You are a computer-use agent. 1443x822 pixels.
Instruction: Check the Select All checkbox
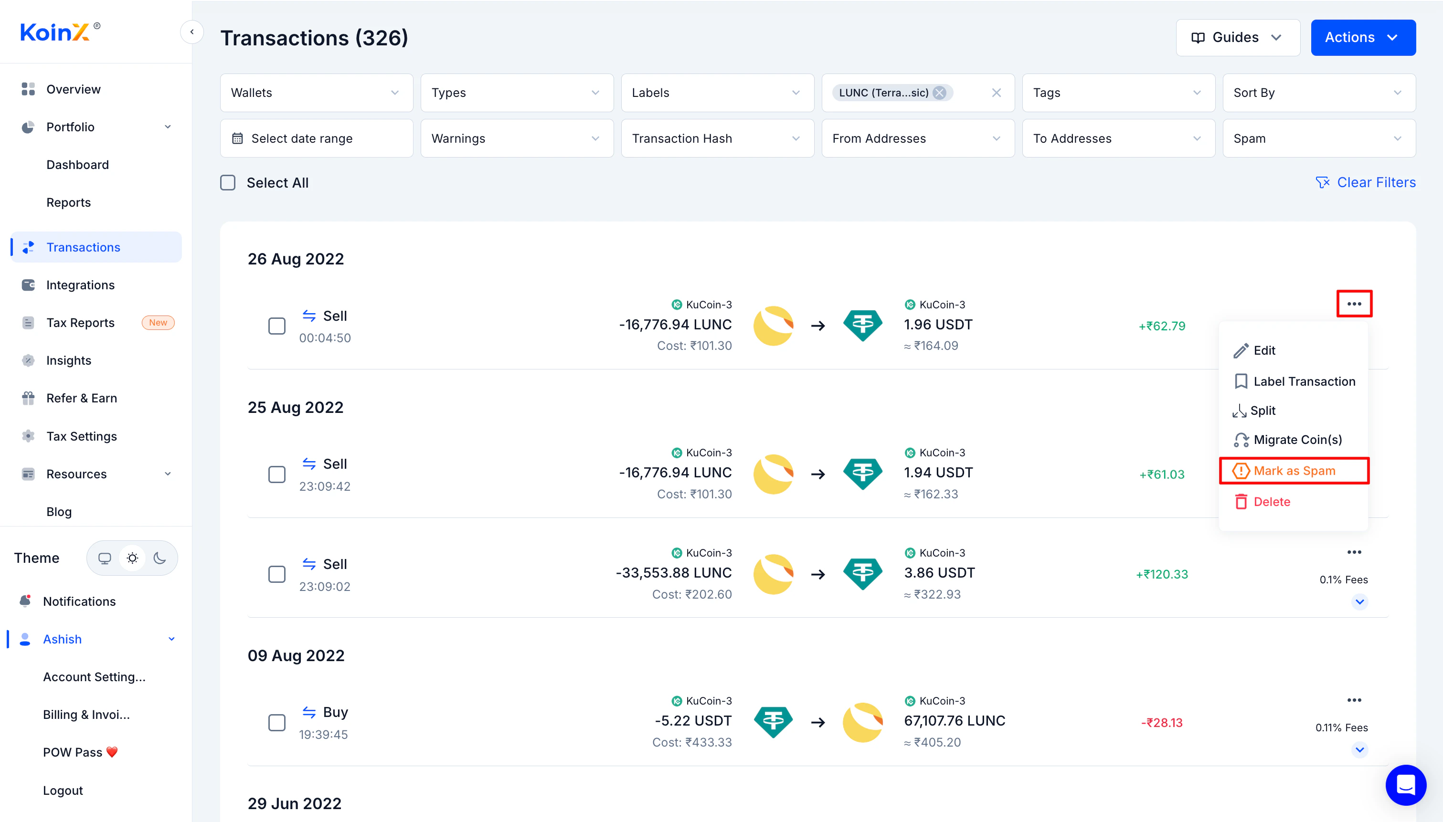point(227,182)
